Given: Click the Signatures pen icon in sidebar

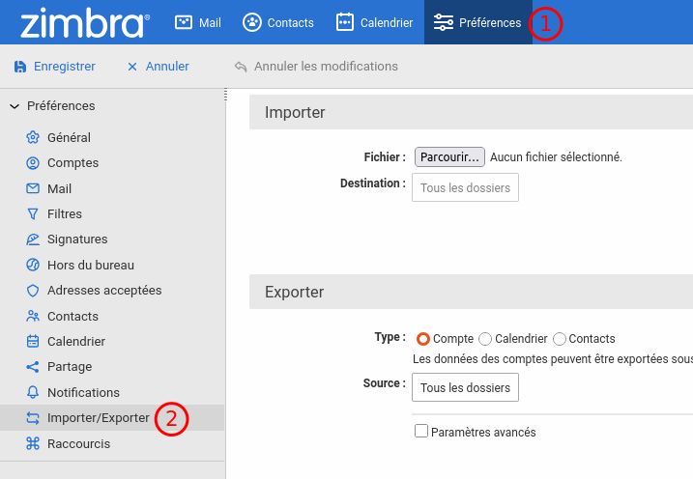Looking at the screenshot, I should 33,239.
